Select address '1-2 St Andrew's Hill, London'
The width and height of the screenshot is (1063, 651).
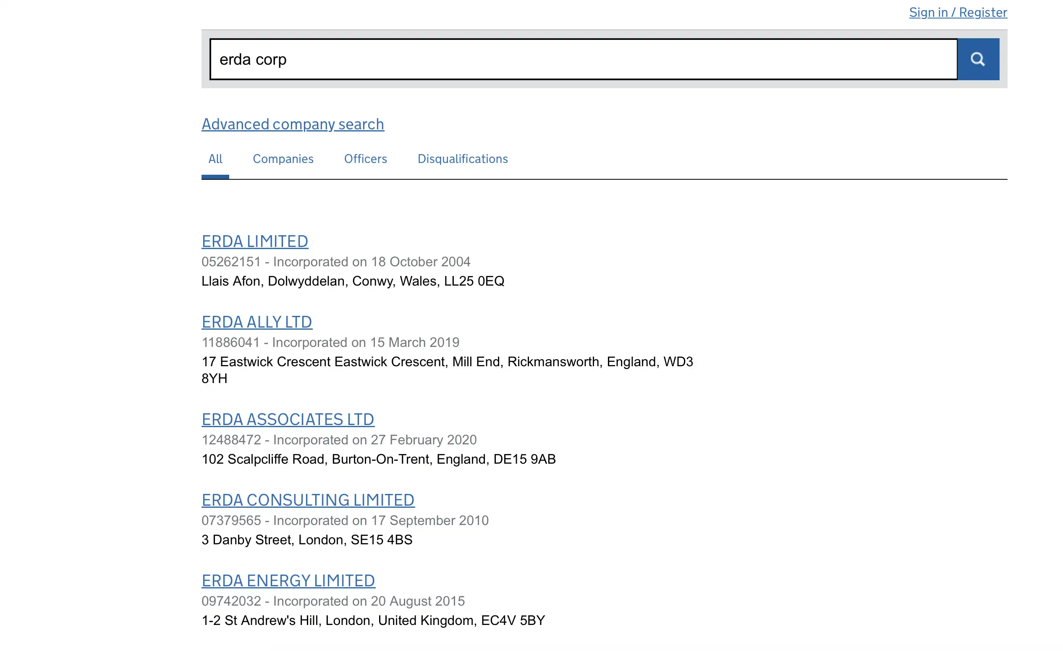coord(373,621)
